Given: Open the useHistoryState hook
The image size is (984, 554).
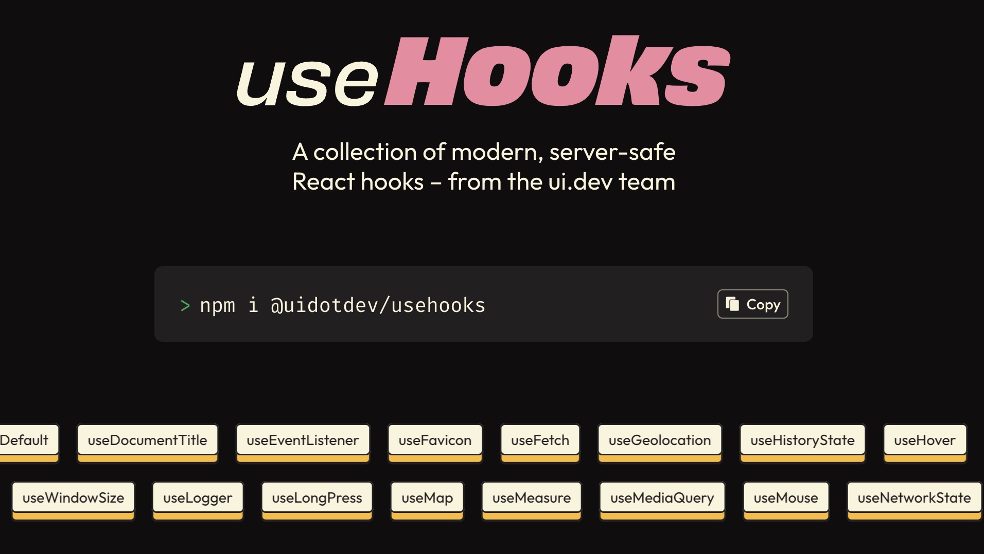Looking at the screenshot, I should [802, 440].
